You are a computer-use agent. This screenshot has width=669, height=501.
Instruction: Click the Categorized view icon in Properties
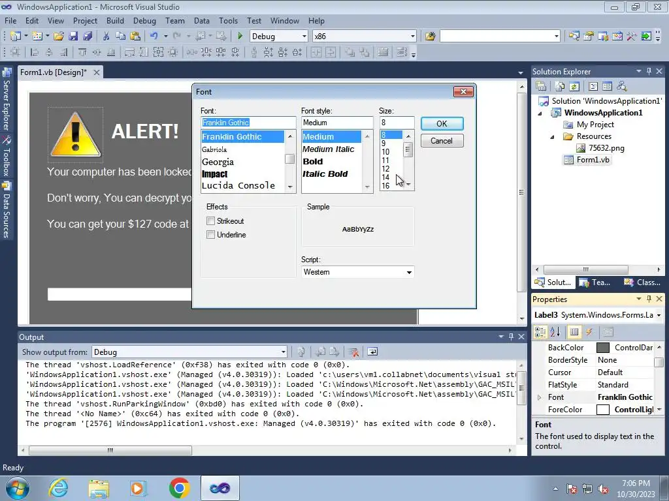click(540, 332)
